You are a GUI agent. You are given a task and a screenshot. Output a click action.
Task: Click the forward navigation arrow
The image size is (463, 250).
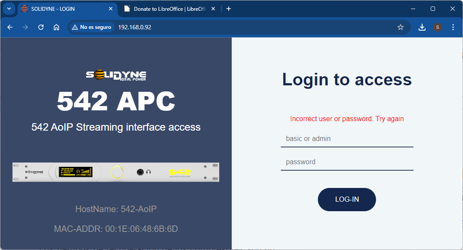pos(25,27)
